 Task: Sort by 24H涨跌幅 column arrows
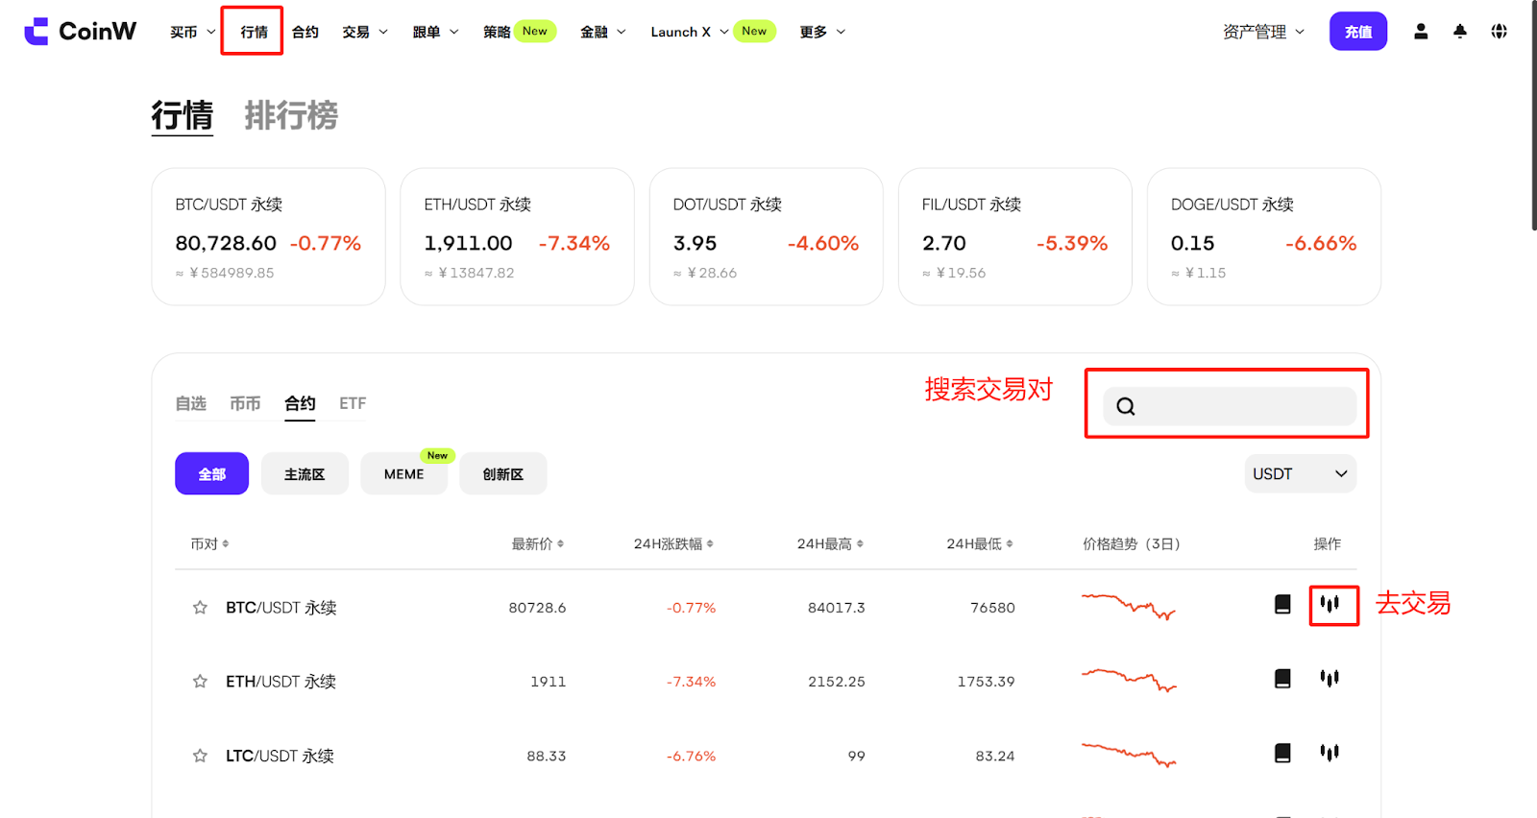coord(710,544)
